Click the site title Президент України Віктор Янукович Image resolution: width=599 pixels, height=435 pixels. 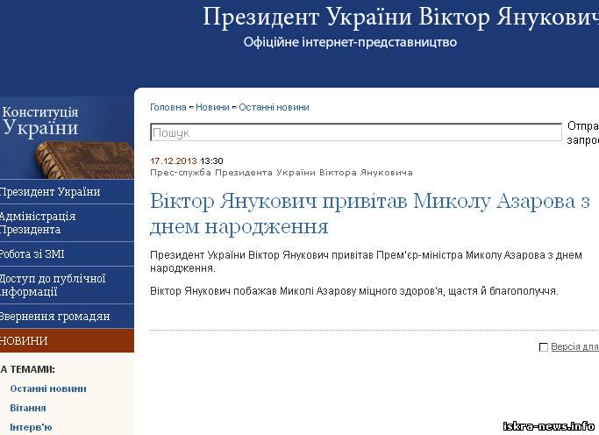click(x=400, y=17)
